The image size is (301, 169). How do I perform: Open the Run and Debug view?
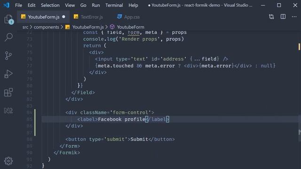pyautogui.click(x=8, y=74)
